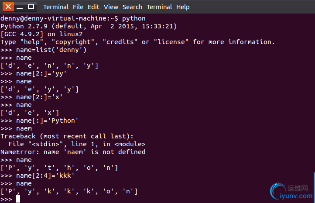
Task: Minimize the terminal window
Action: 20,7
